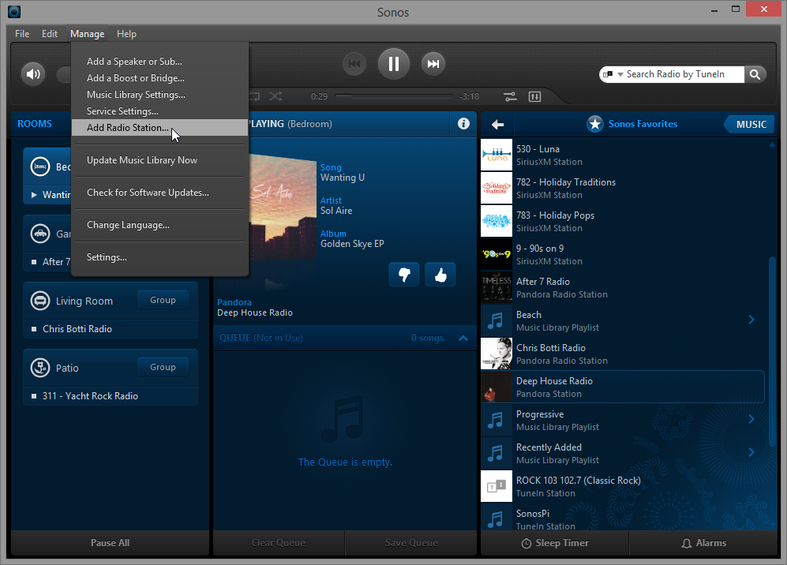Screen dimensions: 787x565
Task: Open the File menu
Action: tap(22, 34)
